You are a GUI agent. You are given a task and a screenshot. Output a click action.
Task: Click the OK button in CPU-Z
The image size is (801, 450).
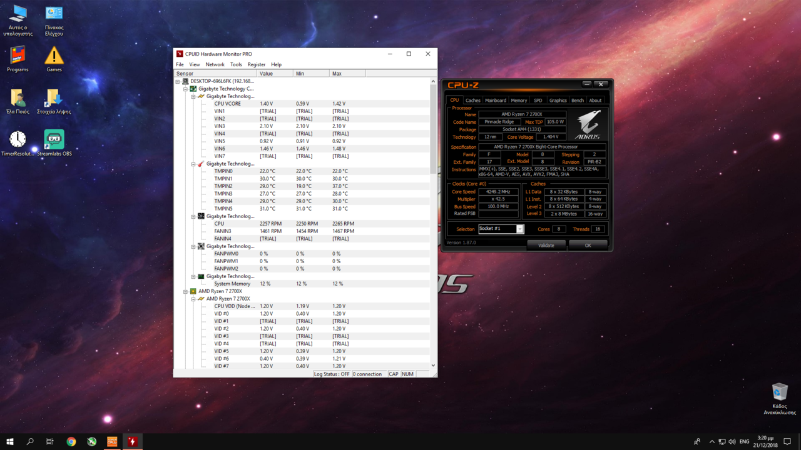click(x=588, y=246)
